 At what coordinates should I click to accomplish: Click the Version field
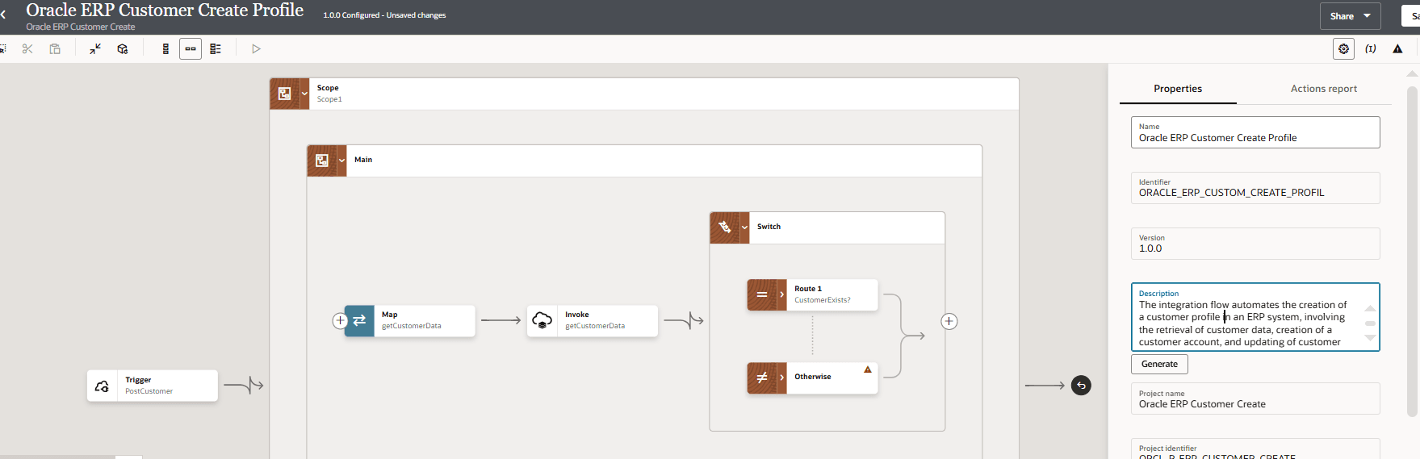coord(1255,244)
